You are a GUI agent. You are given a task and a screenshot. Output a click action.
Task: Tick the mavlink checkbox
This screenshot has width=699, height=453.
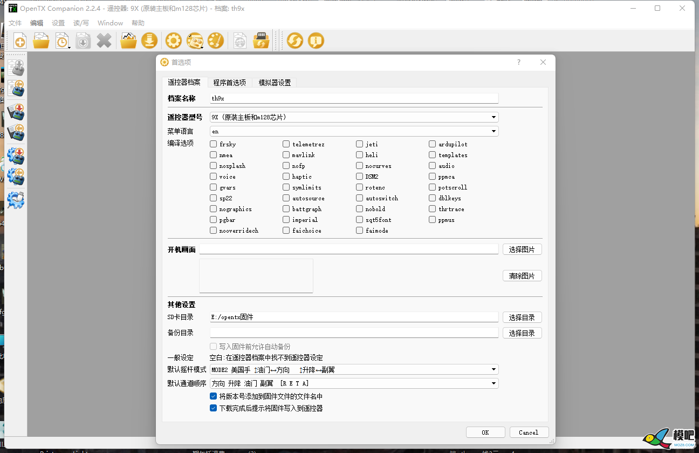pos(286,155)
